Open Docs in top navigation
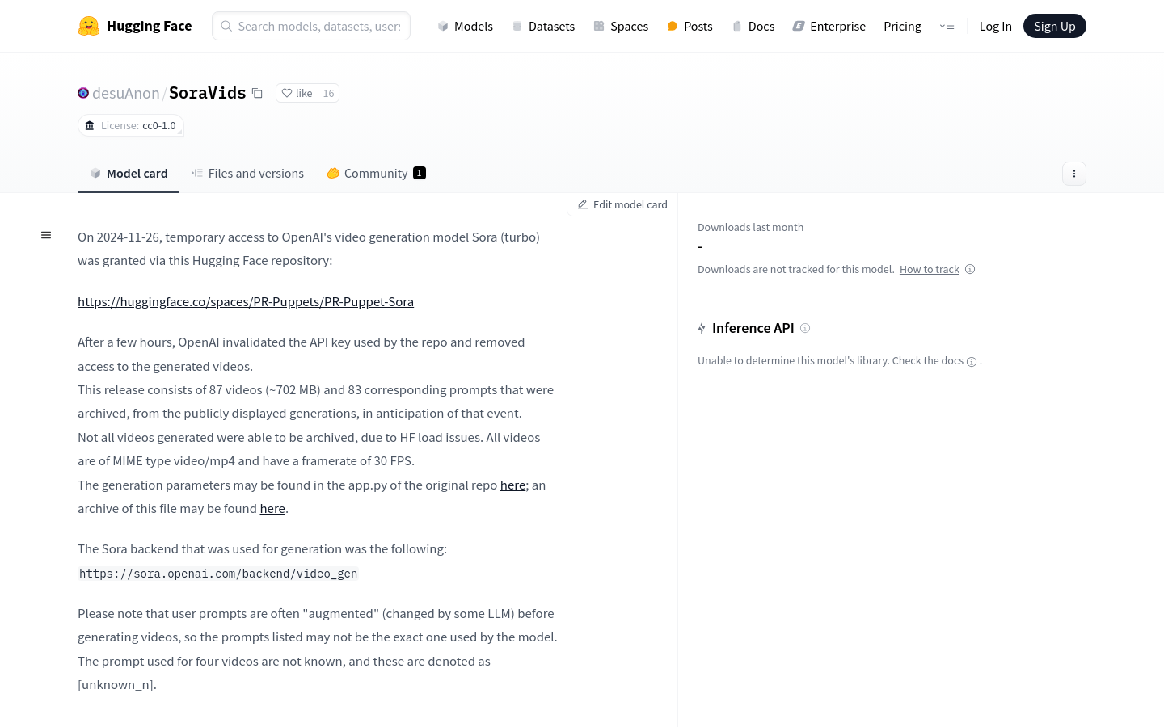 pos(753,26)
